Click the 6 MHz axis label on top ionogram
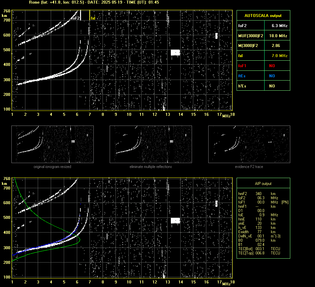The width and height of the screenshot is (315, 287). tap(77, 114)
